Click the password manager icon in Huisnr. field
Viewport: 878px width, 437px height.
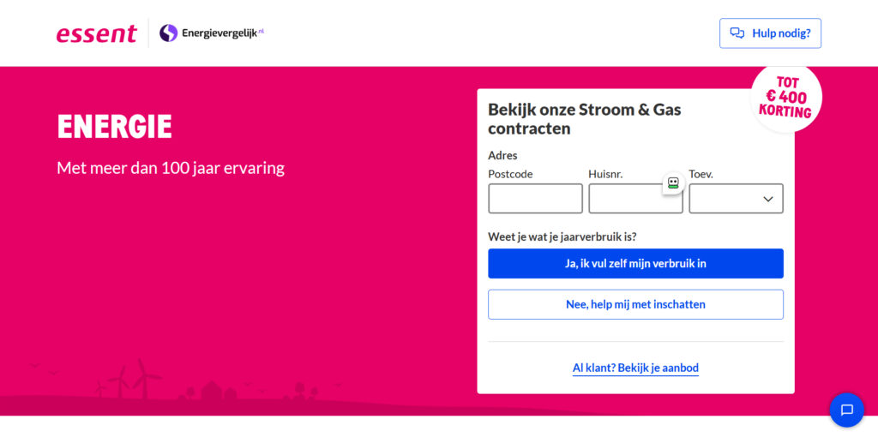tap(673, 183)
